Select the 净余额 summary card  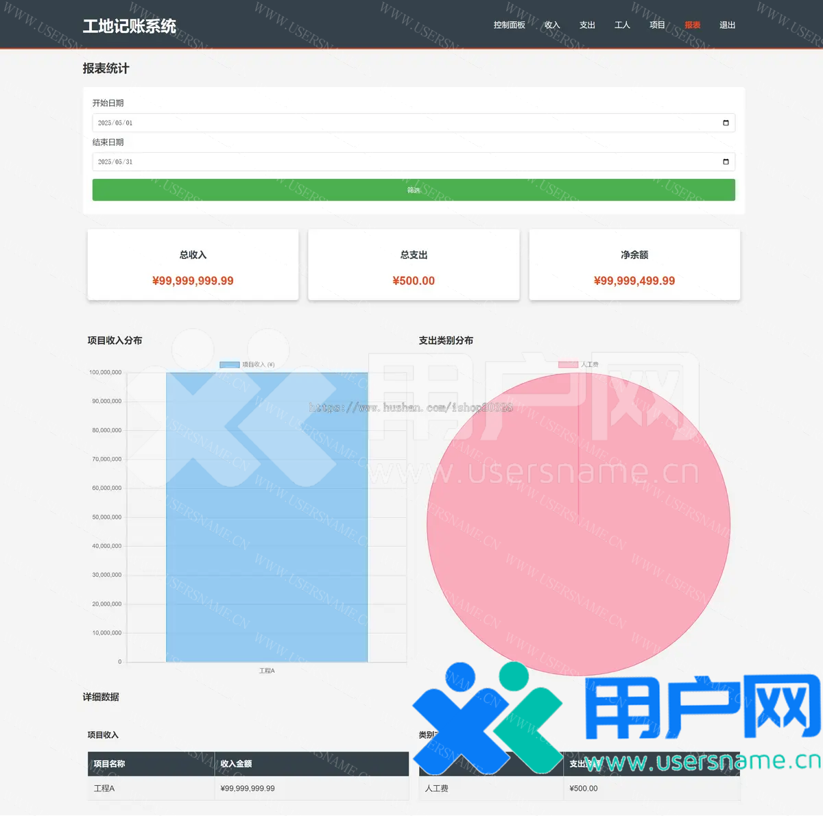pyautogui.click(x=634, y=265)
